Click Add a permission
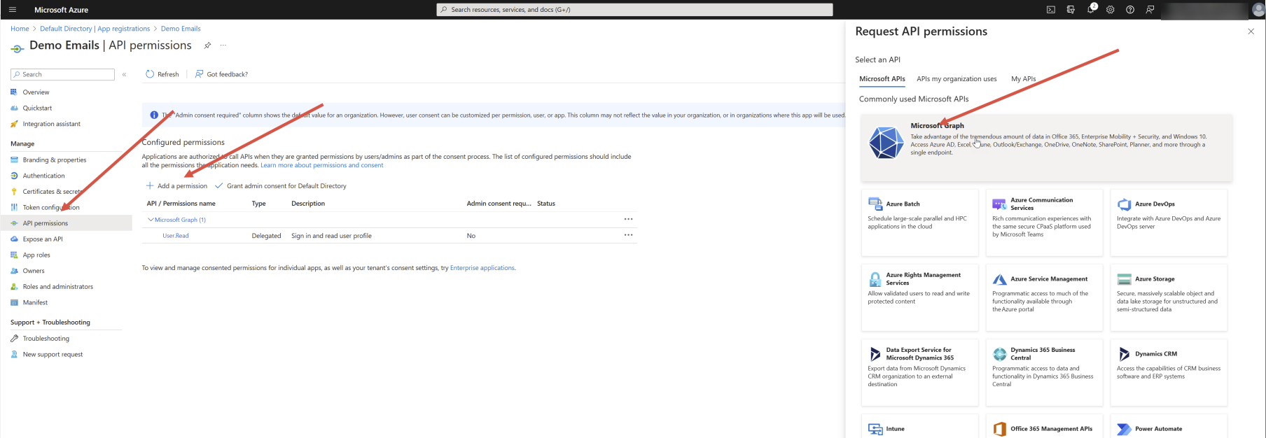The width and height of the screenshot is (1266, 438). 176,186
